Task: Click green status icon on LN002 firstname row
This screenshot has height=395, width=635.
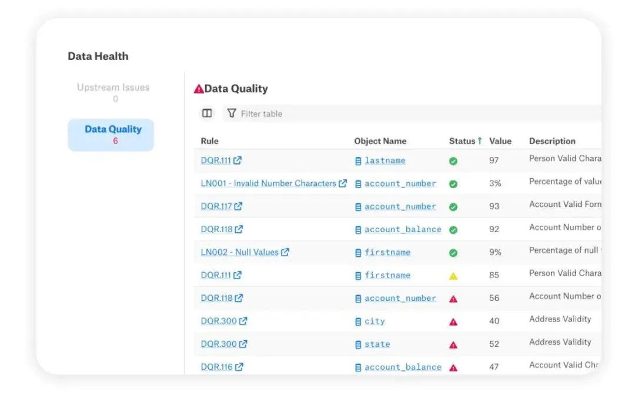Action: coord(453,253)
